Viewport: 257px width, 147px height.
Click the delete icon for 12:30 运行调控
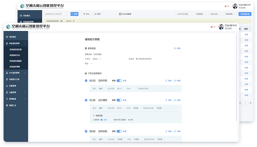coord(166,100)
